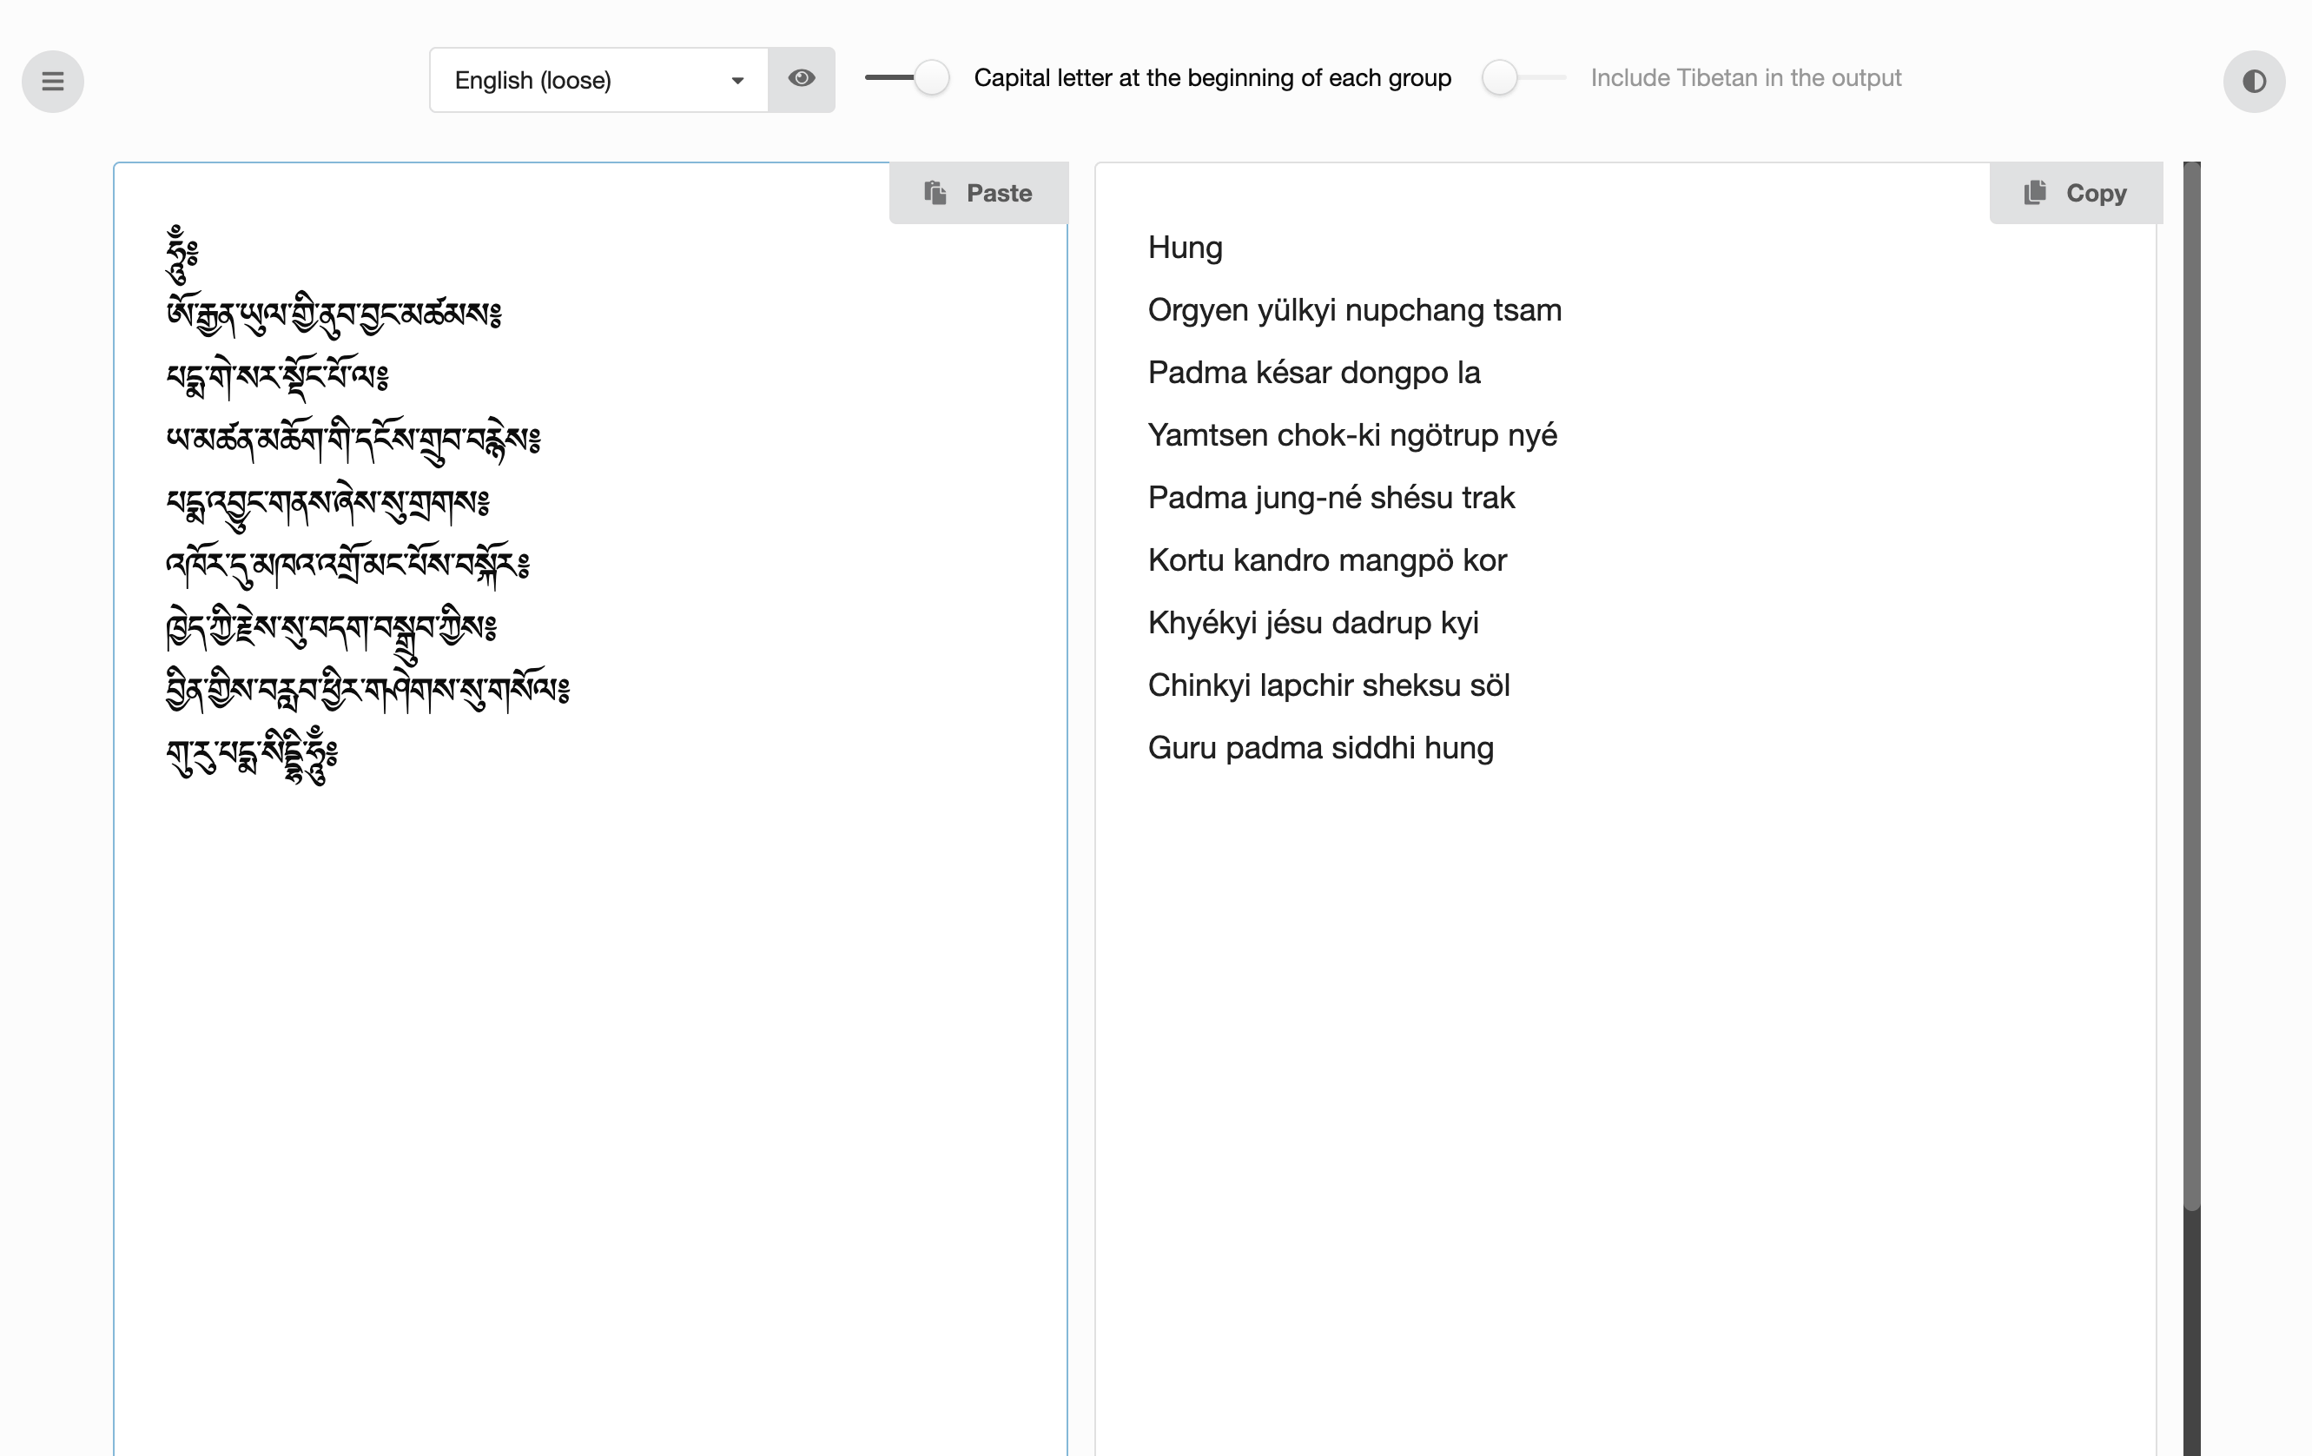Click the menu lines icon in the top-left corner

[53, 81]
